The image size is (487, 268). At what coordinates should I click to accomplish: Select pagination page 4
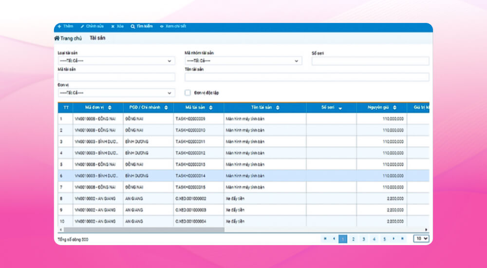[374, 239]
